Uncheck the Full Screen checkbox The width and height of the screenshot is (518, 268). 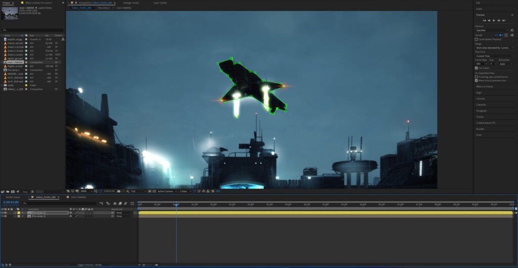477,68
